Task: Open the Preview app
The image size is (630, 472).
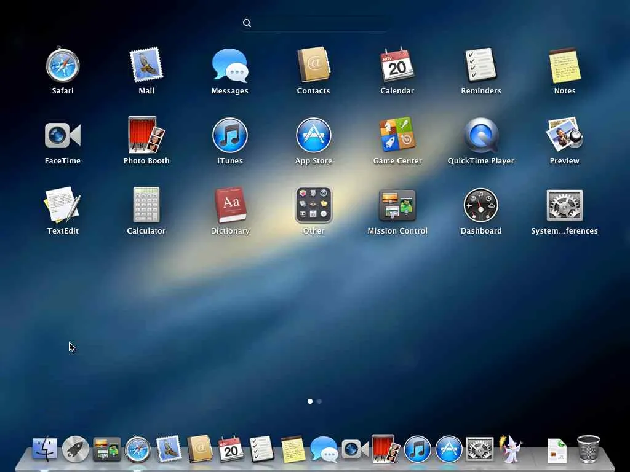Action: click(565, 135)
